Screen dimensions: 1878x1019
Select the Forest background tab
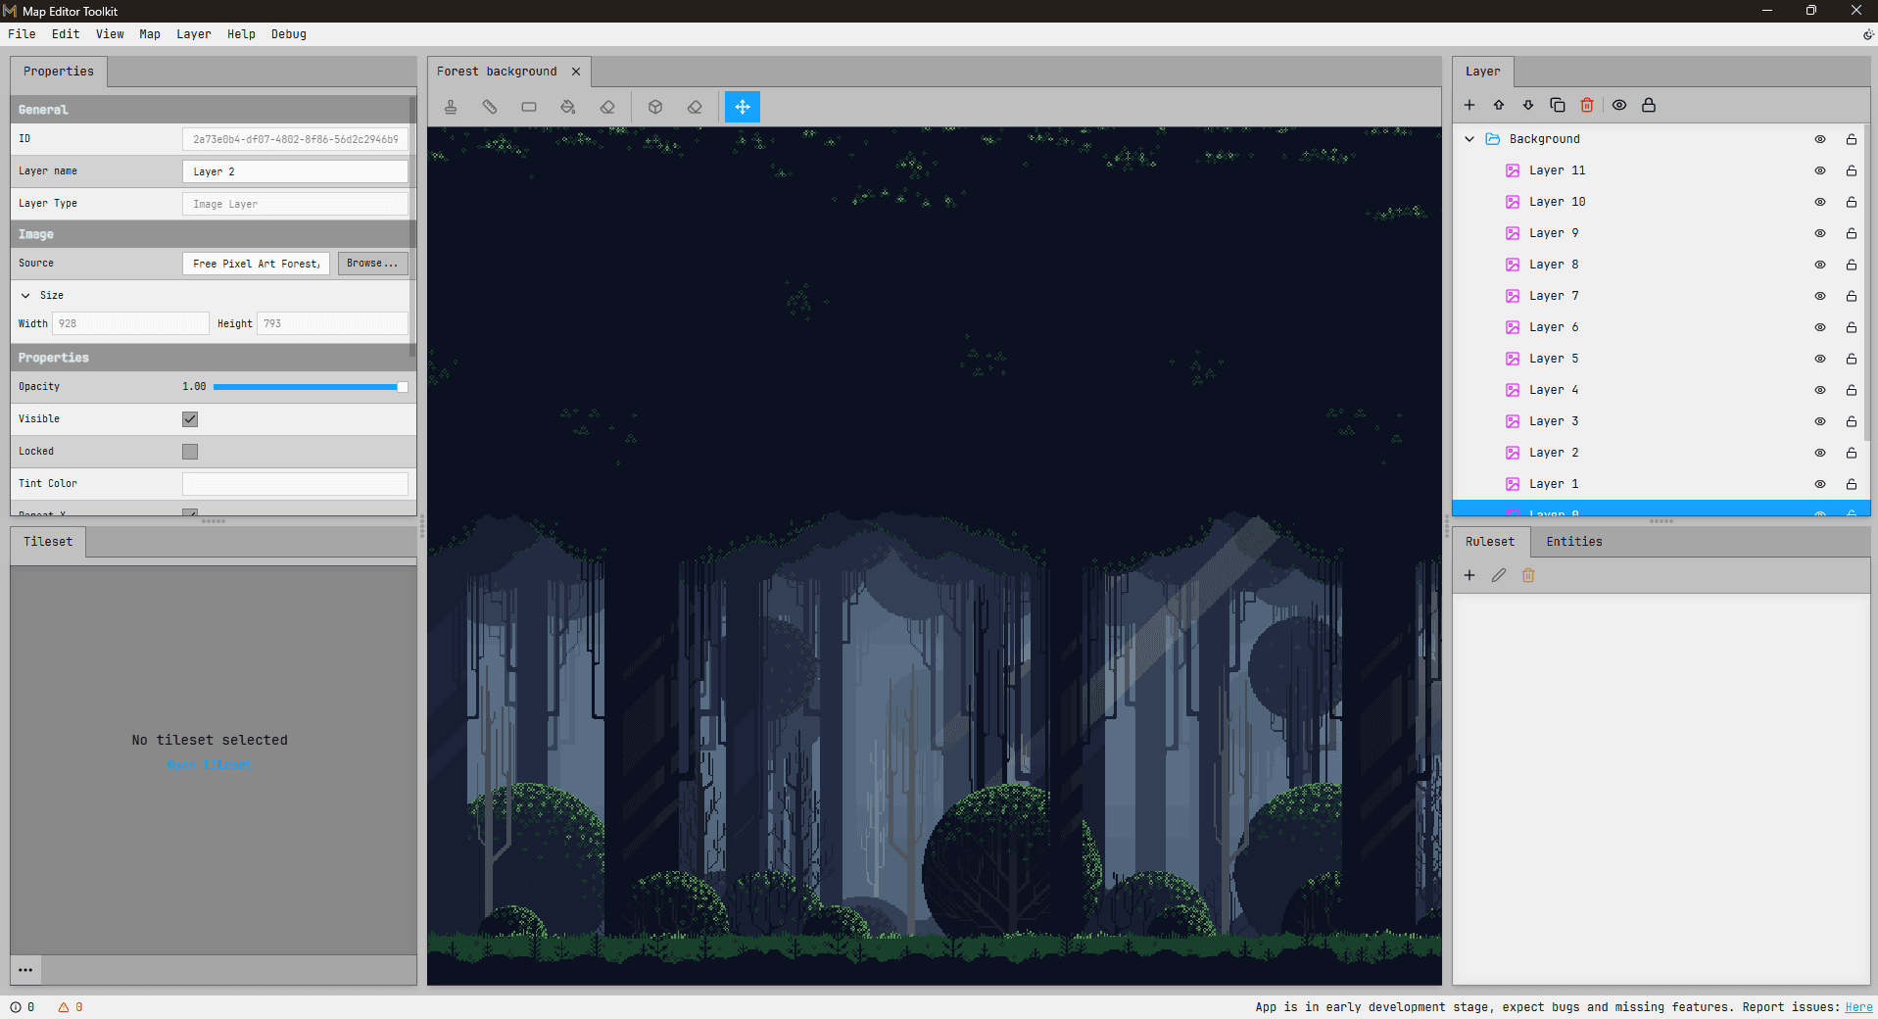click(497, 72)
